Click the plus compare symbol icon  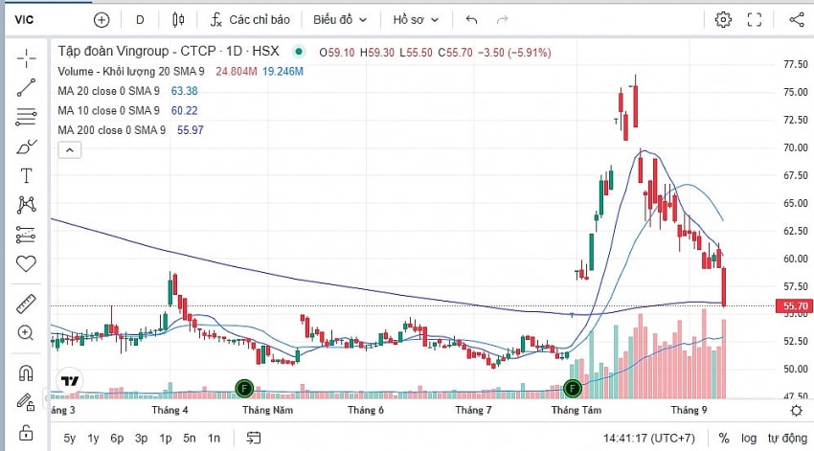pos(102,20)
